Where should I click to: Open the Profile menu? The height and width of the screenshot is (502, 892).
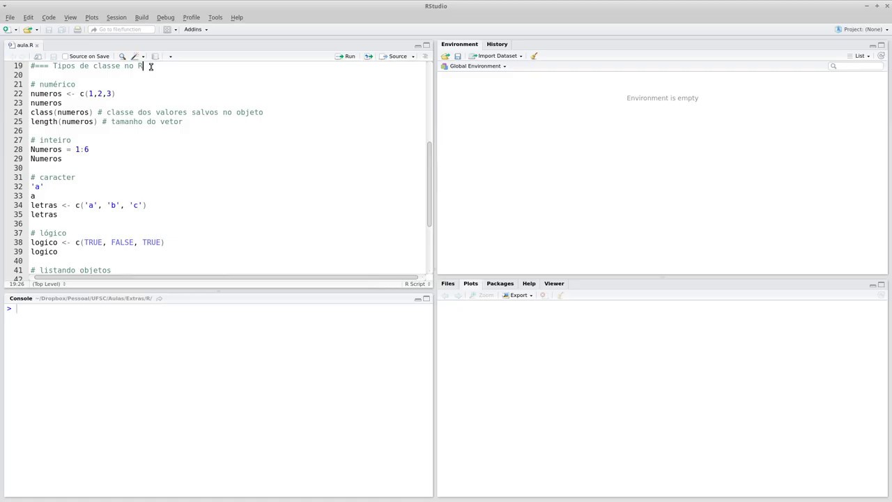(191, 17)
